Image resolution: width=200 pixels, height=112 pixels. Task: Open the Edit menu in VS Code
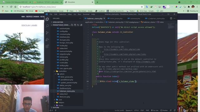click(56, 14)
